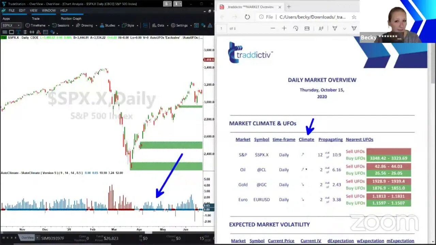Expand the Studies dropdown arrow
436x245 pixels.
tap(119, 26)
